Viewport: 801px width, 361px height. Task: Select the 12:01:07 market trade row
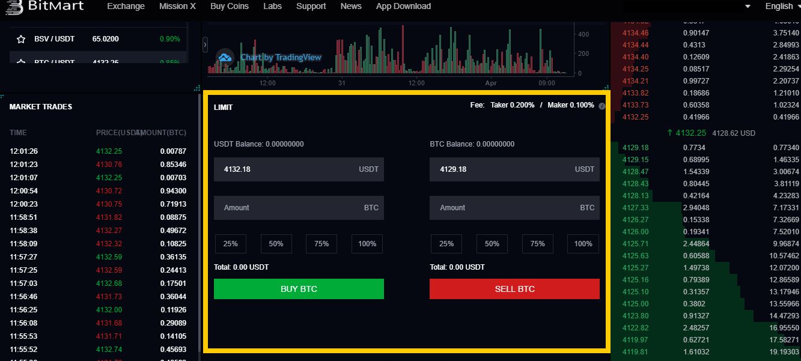click(99, 178)
